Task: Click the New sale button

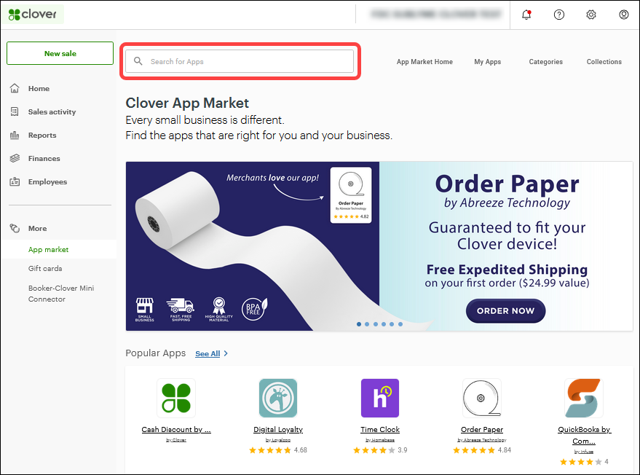Action: click(x=59, y=53)
